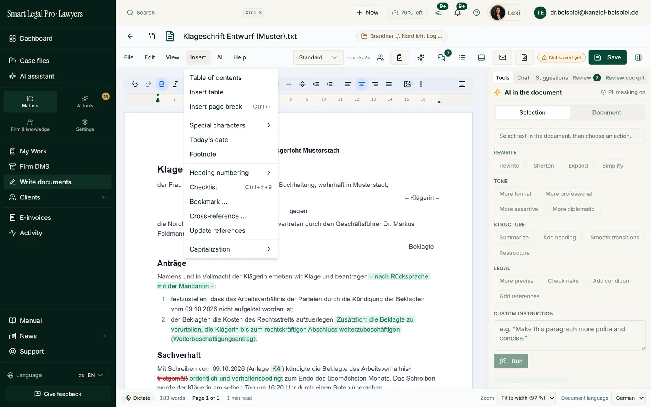Click the collaborators people icon
651x407 pixels.
[380, 57]
